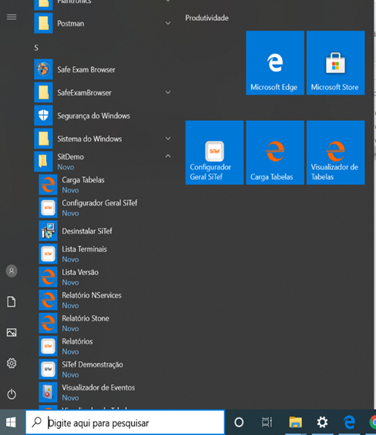Open Pictures icon in Start sidebar

click(12, 333)
